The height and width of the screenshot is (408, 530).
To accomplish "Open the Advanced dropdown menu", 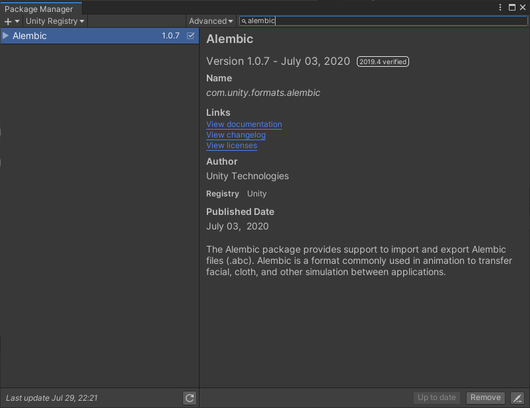I will (211, 21).
